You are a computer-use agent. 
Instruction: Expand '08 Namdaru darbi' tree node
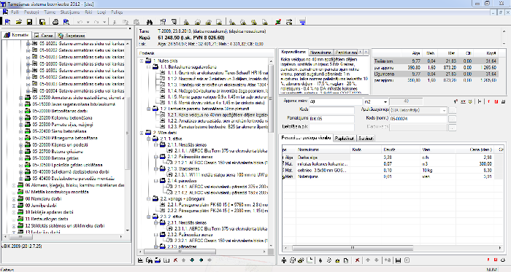tap(14, 199)
